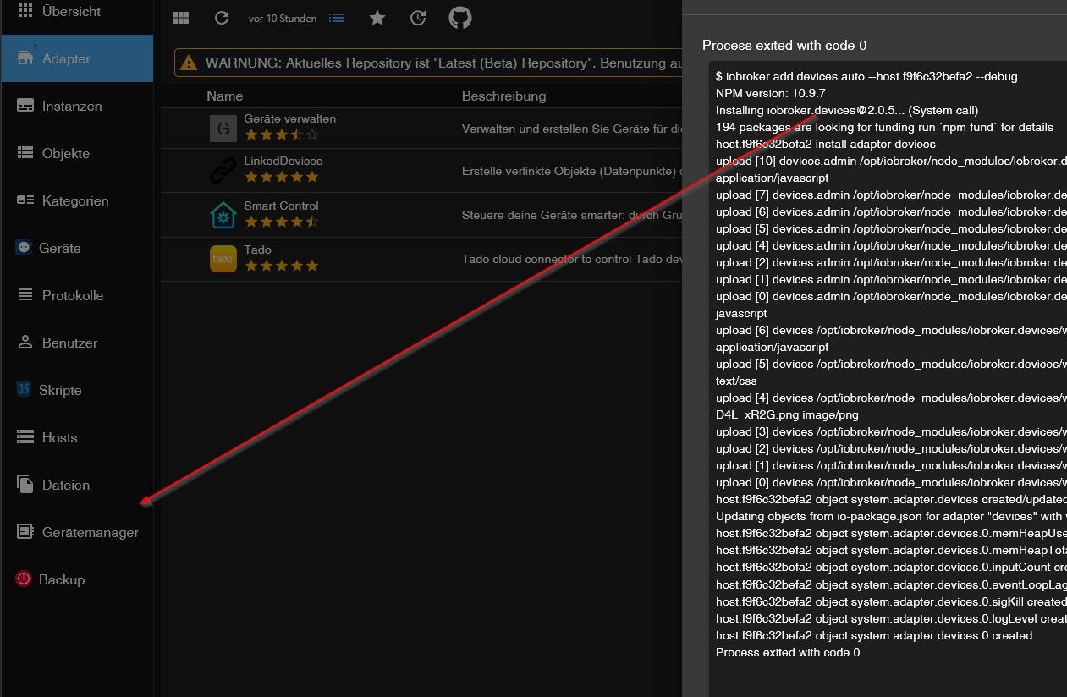
Task: Click the Hosts server icon
Action: tap(25, 437)
